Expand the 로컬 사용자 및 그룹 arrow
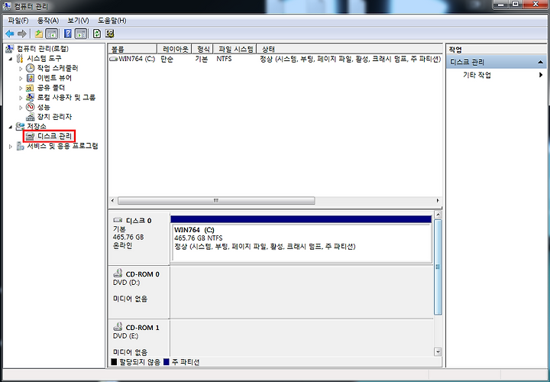The image size is (550, 382). point(21,98)
